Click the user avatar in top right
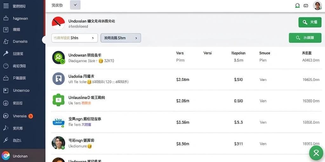This screenshot has height=162, width=325. (x=317, y=5)
